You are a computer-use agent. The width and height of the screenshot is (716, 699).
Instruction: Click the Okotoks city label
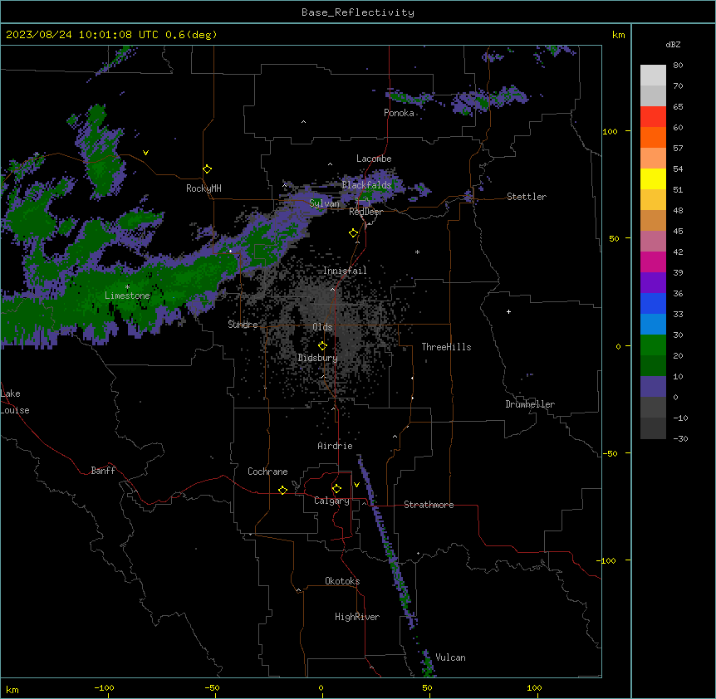(342, 581)
